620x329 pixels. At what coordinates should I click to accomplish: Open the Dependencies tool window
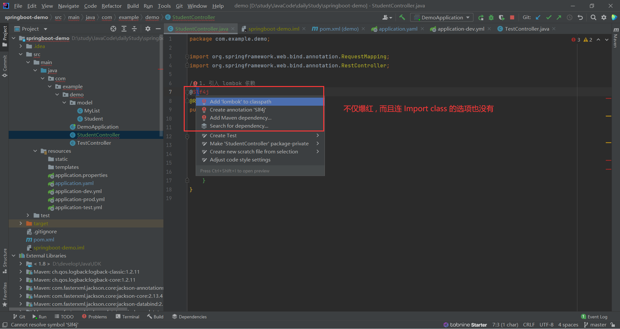pos(190,317)
